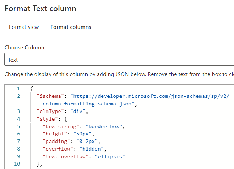
Task: Click line number 7 in the editor
Action: click(18, 141)
